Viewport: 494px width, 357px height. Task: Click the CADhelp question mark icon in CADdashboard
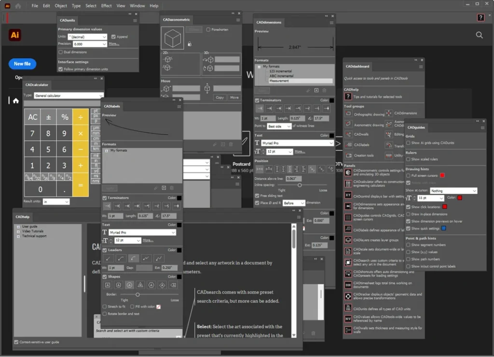[x=348, y=97]
